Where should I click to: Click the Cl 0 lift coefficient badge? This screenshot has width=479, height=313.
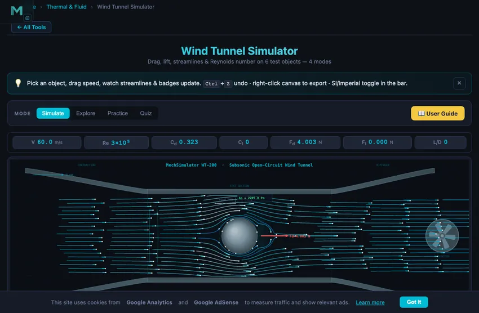243,142
